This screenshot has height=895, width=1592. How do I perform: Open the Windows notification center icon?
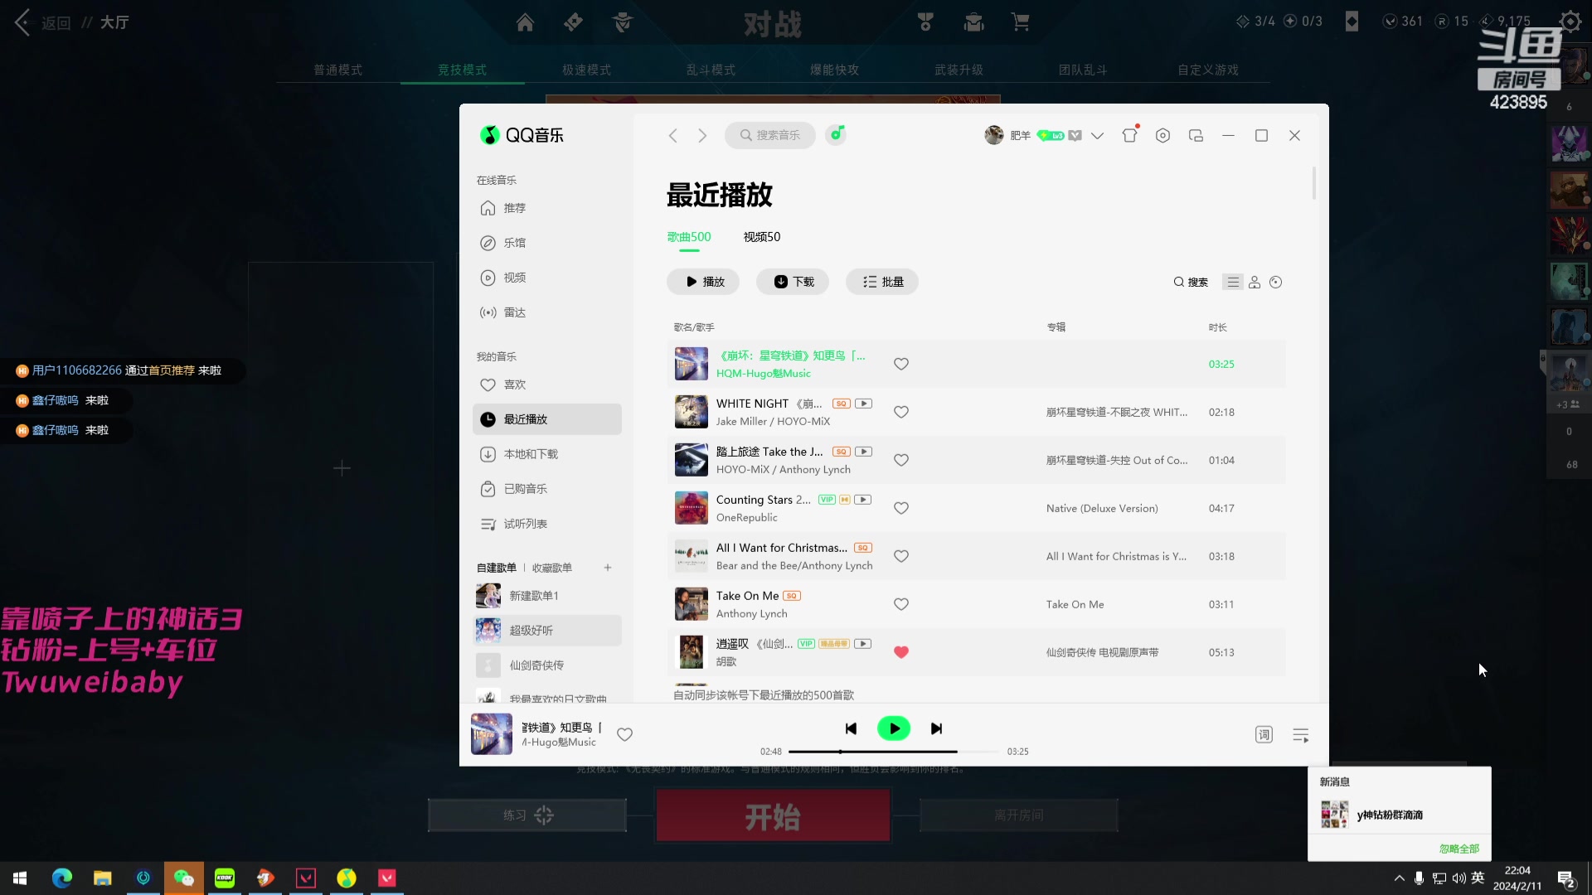click(1566, 878)
